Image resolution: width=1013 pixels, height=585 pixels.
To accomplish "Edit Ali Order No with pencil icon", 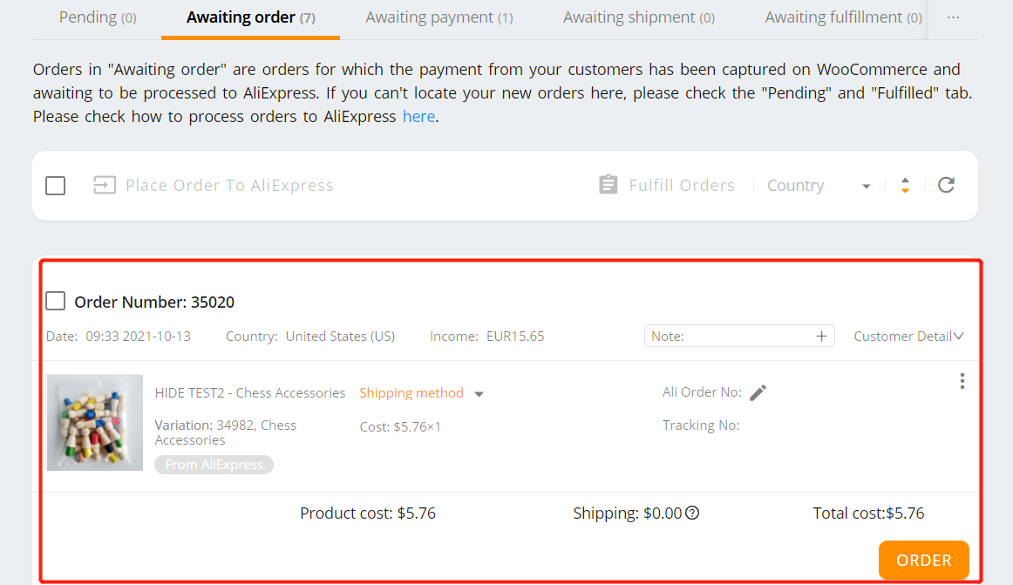I will 758,392.
